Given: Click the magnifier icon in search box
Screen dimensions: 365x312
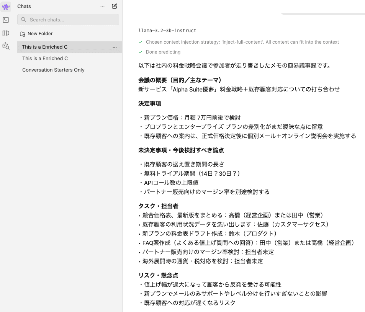Looking at the screenshot, I should pyautogui.click(x=23, y=20).
